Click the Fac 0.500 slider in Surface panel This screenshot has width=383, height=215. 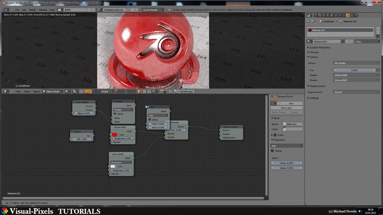[355, 70]
